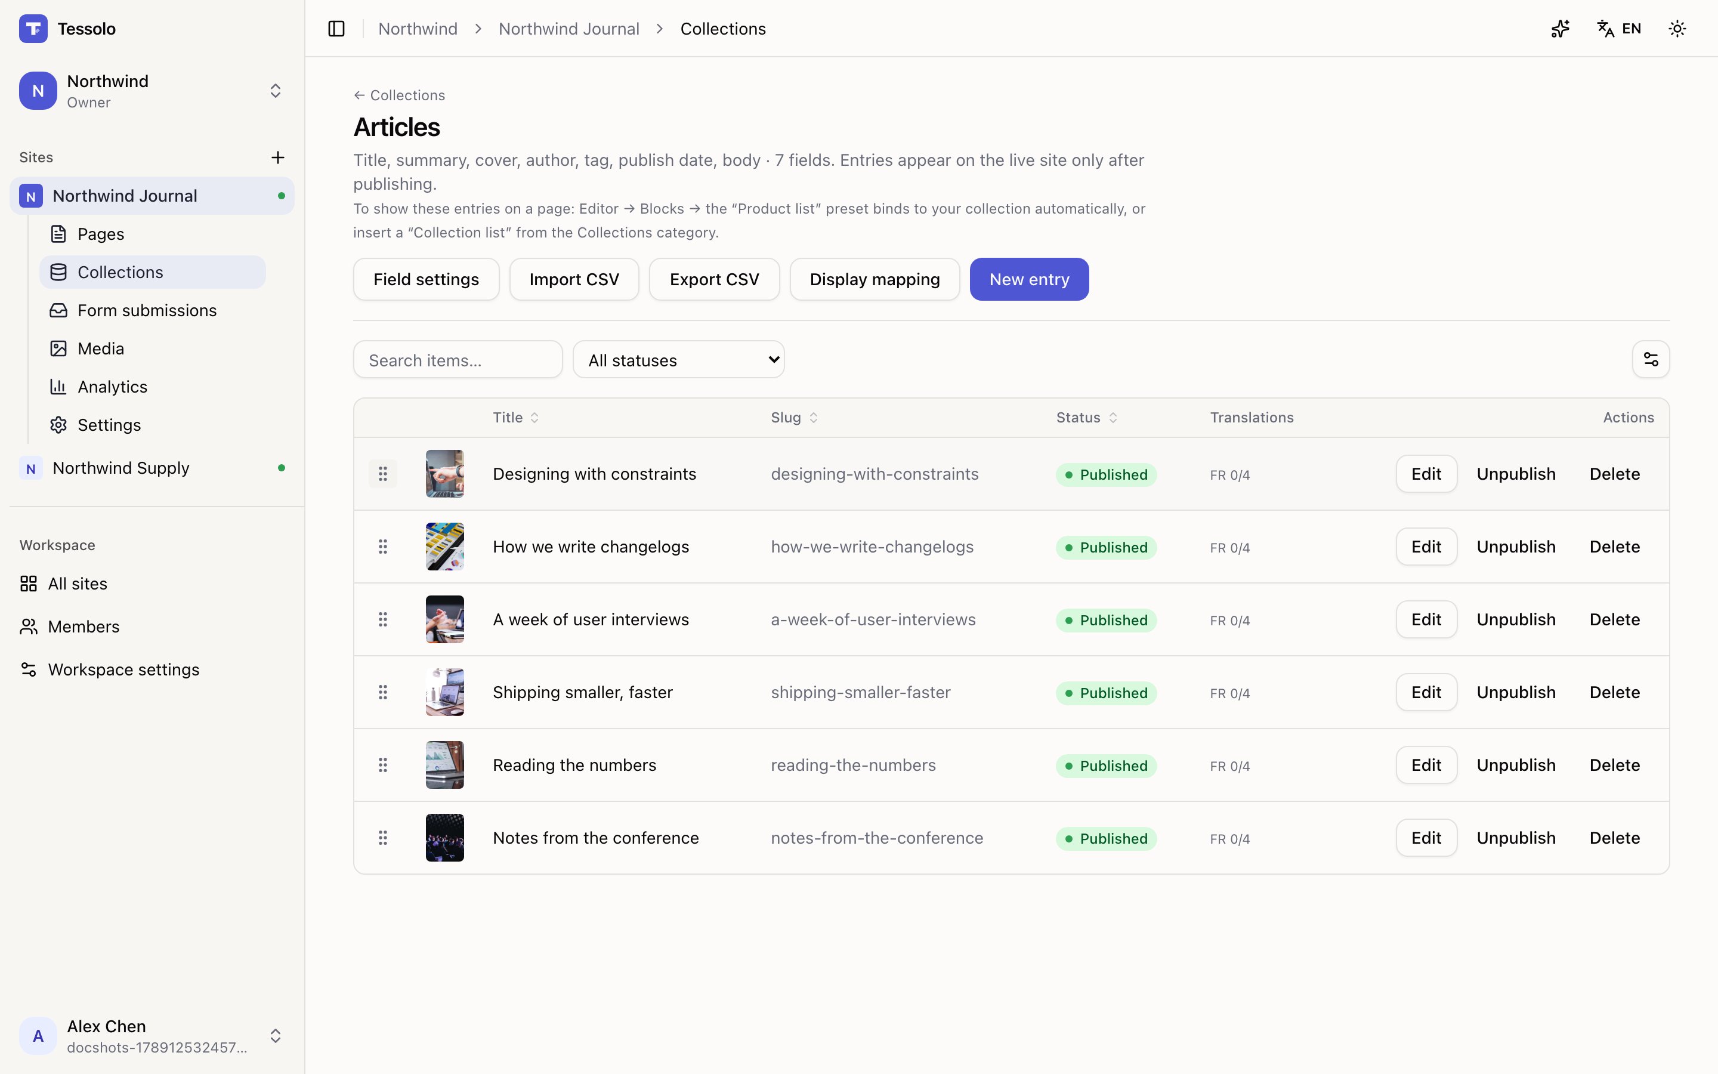
Task: Delete A week of user interviews entry
Action: (1614, 619)
